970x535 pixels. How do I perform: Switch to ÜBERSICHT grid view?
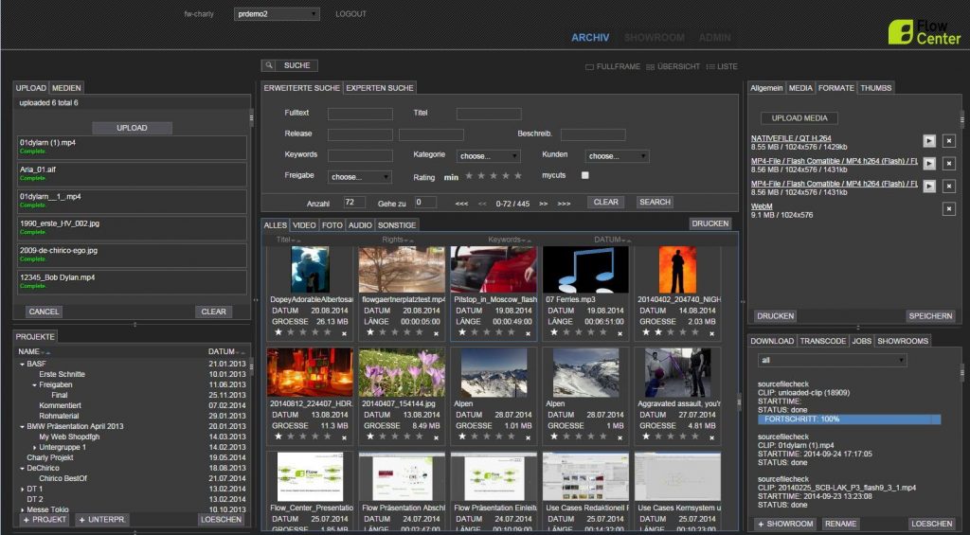650,67
